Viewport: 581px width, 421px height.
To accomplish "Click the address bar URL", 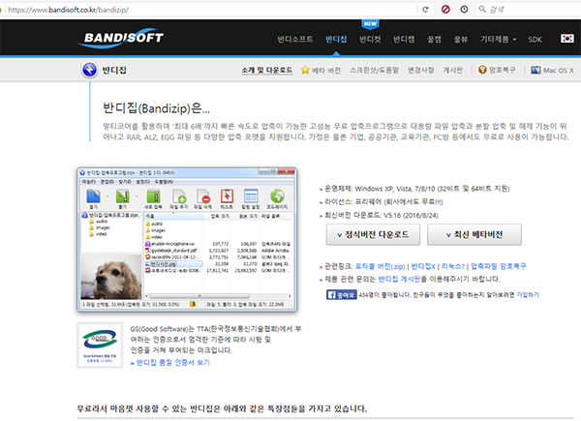I will tap(69, 10).
